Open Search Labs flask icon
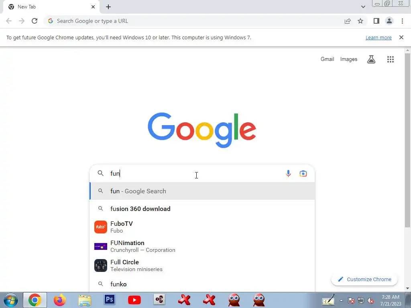The image size is (411, 308). [x=371, y=59]
